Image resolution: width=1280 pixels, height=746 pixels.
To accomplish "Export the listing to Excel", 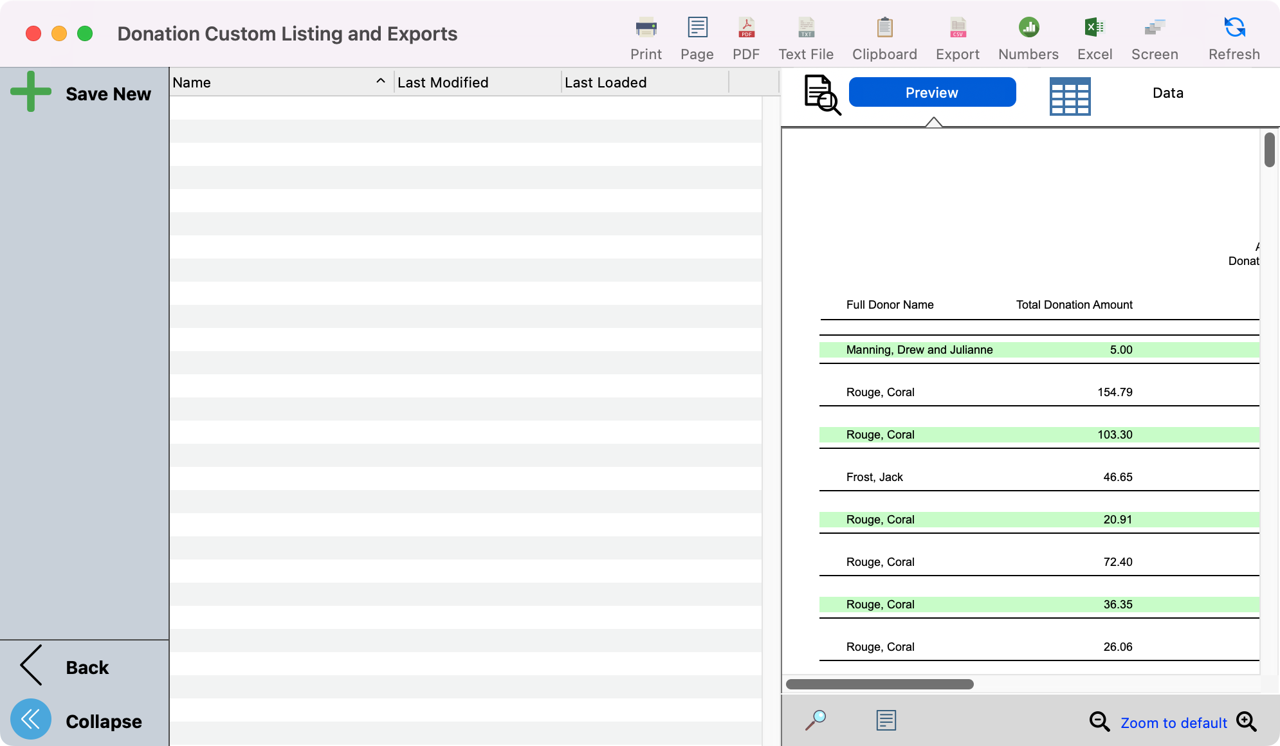I will (1095, 28).
